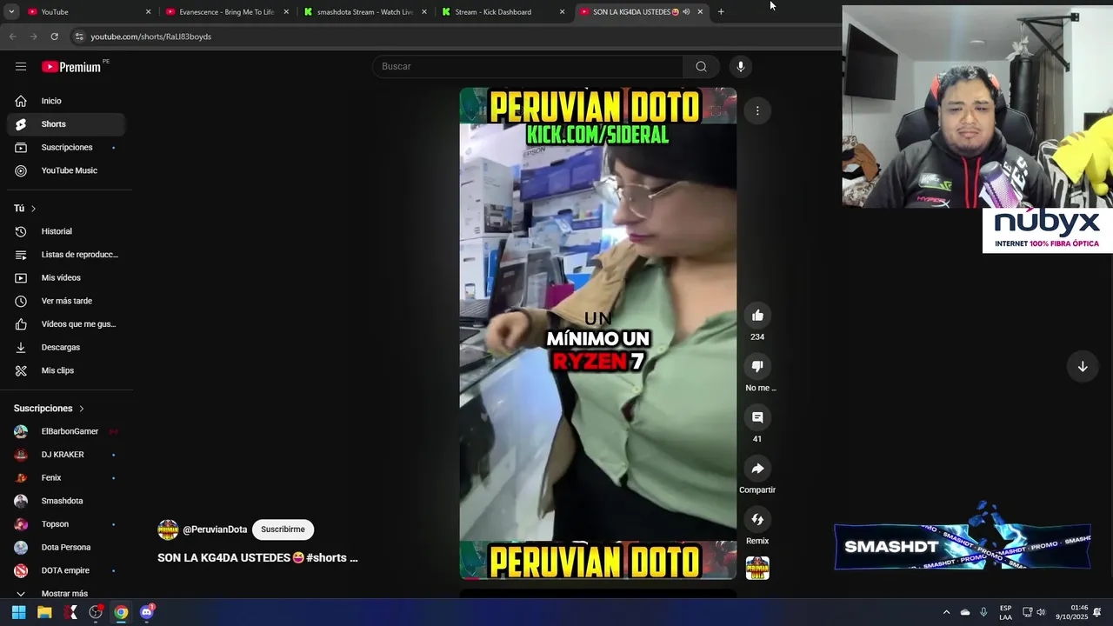Go back in browser history
Image resolution: width=1113 pixels, height=626 pixels.
click(x=12, y=37)
